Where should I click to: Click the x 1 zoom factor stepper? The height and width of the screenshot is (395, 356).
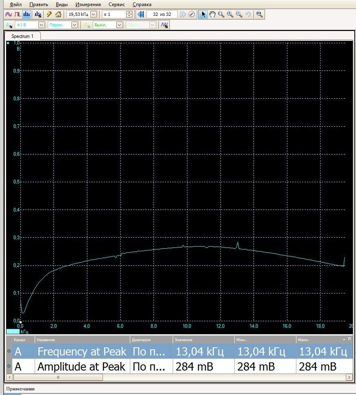[129, 14]
